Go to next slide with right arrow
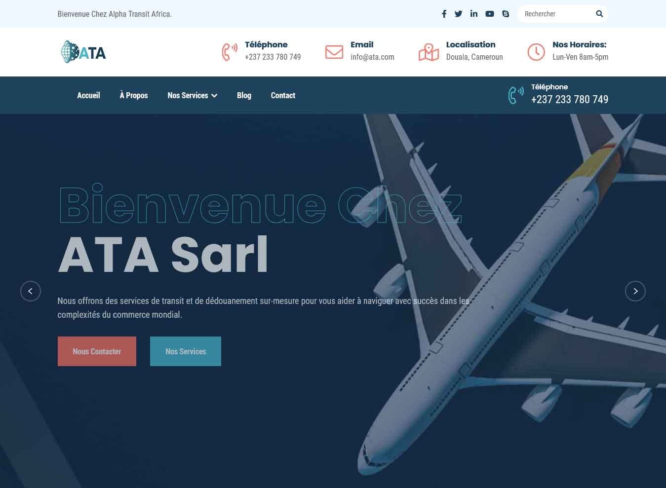 click(635, 291)
